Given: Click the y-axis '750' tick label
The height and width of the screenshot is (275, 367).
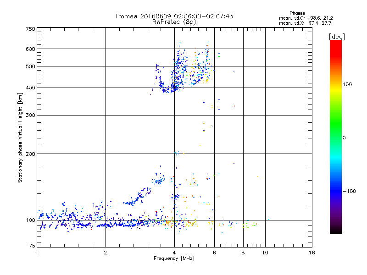Looking at the screenshot, I should click(x=30, y=29).
